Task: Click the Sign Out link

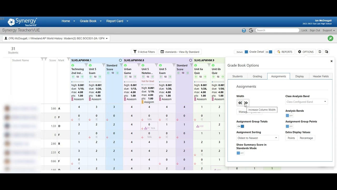Action: click(315, 30)
